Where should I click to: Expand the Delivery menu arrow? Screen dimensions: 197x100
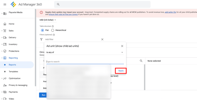[x=2, y=37]
